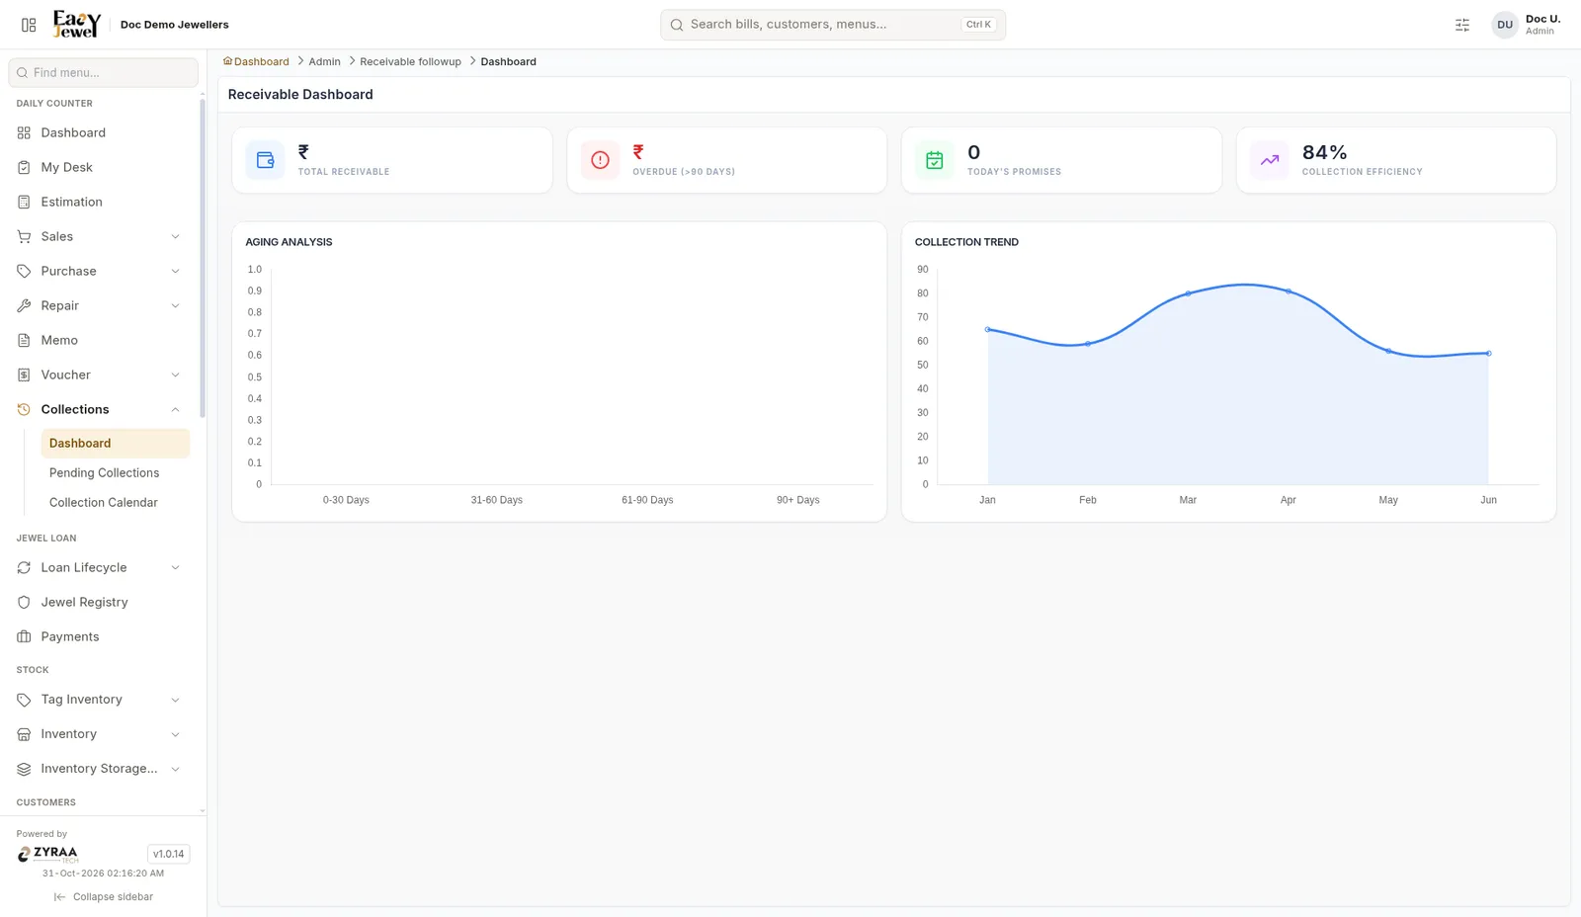This screenshot has height=917, width=1581.
Task: Click the AGING ANALYSIS chart title
Action: click(289, 242)
